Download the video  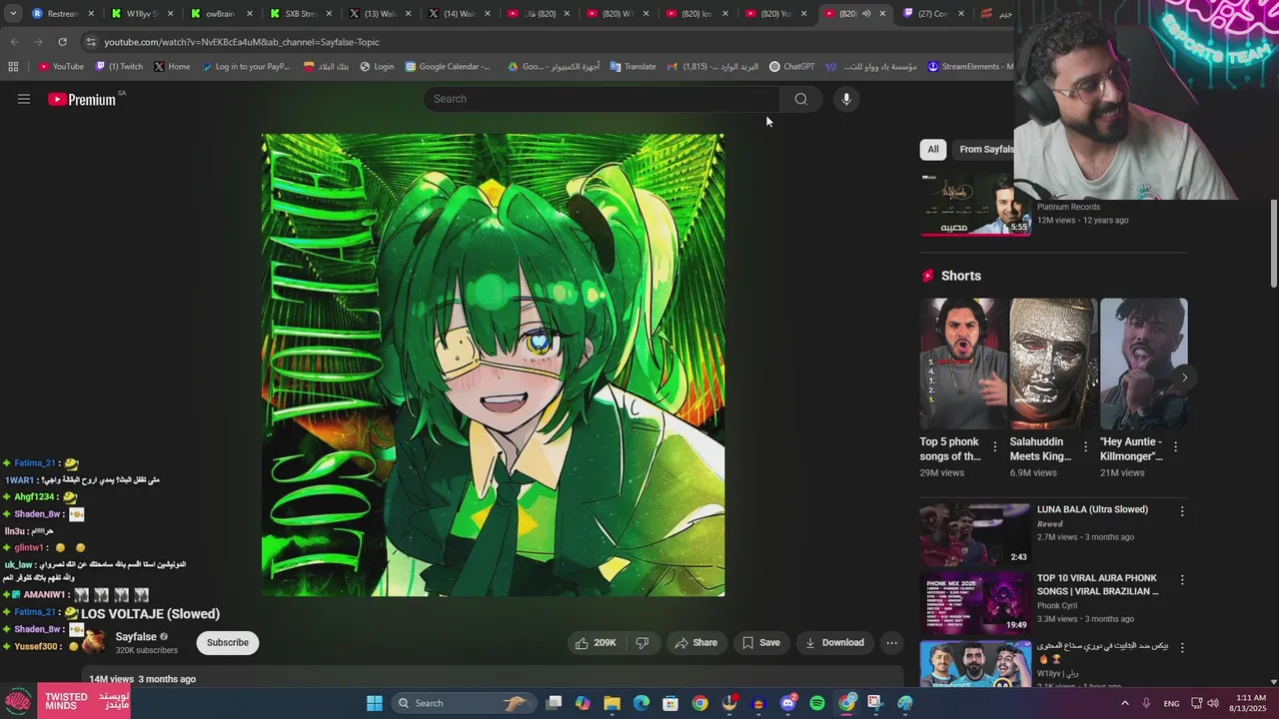[834, 642]
